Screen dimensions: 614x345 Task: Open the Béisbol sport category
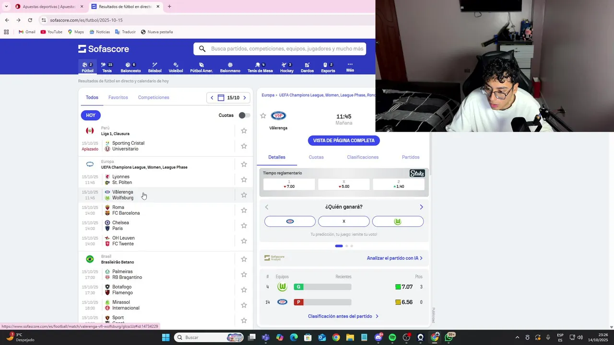pyautogui.click(x=154, y=67)
